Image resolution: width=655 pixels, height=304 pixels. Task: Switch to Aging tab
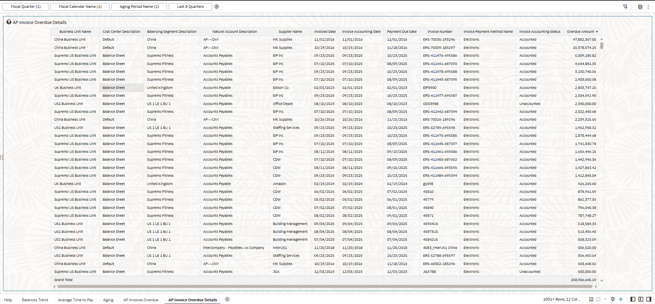[108, 300]
